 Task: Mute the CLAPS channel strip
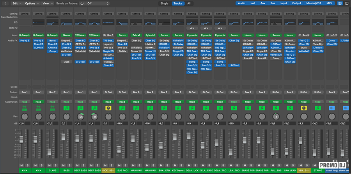[x=50, y=165]
